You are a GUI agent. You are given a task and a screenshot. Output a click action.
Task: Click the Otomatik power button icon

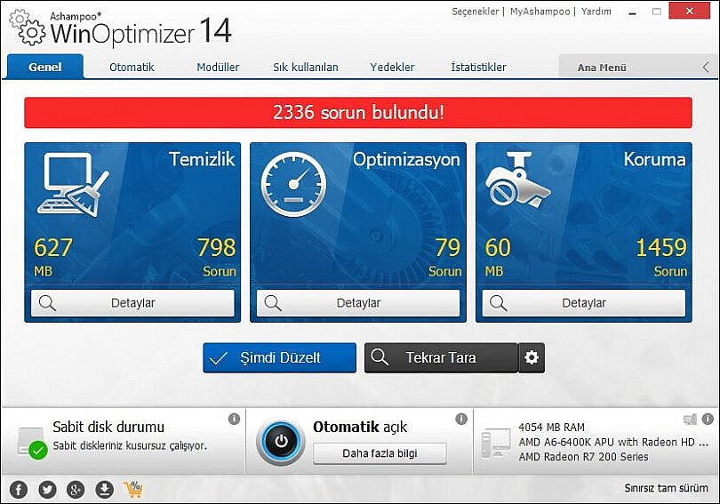tap(281, 442)
